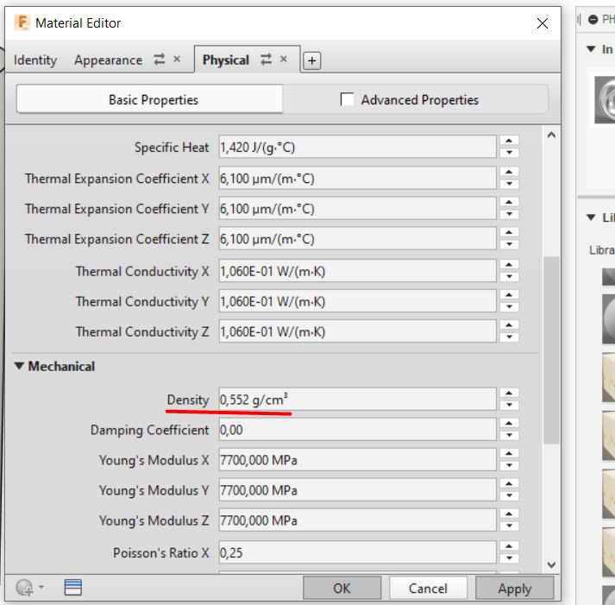Screen dimensions: 615x605
Task: Increase Thermal Expansion Coefficient X value
Action: point(509,173)
